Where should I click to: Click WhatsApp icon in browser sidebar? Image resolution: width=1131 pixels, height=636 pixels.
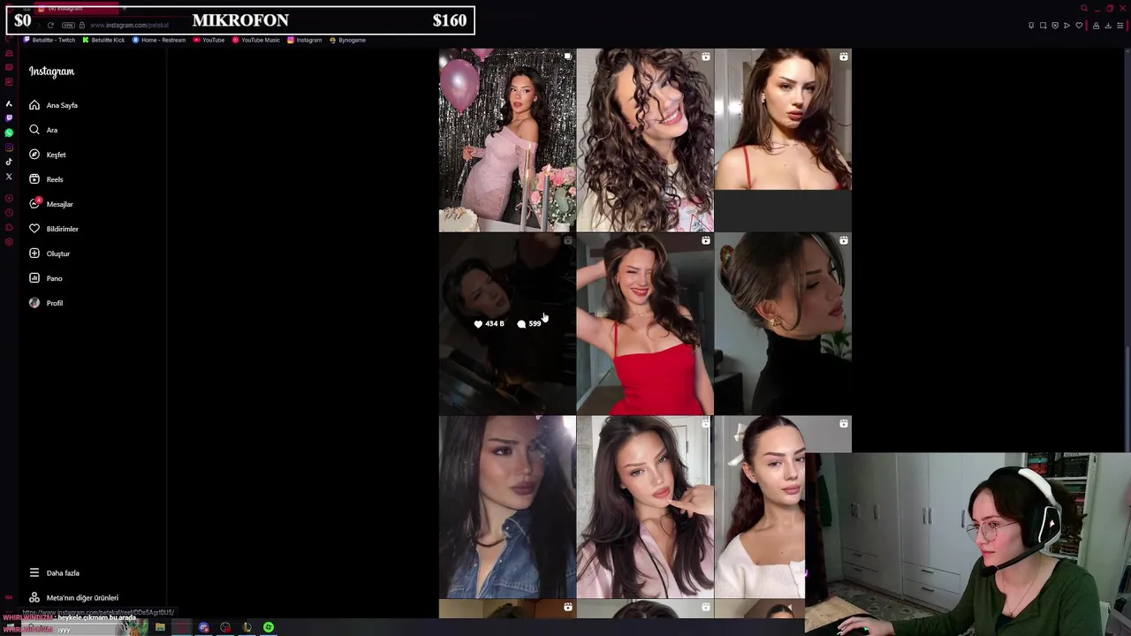pyautogui.click(x=9, y=132)
